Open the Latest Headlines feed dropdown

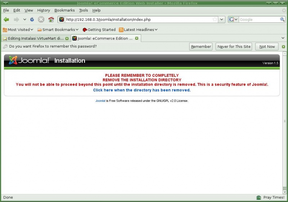pos(138,30)
